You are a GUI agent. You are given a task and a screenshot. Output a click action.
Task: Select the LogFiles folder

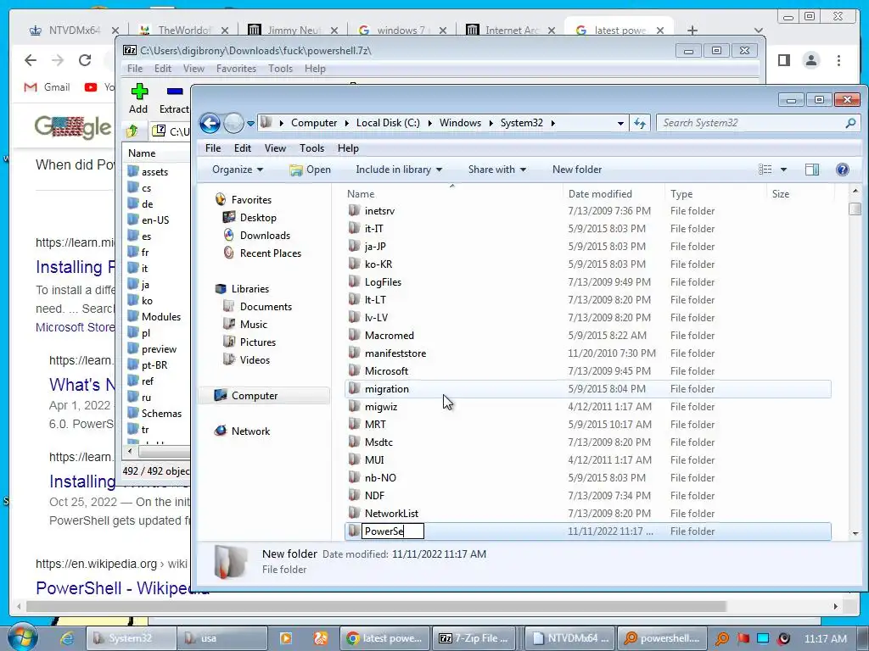tap(383, 281)
